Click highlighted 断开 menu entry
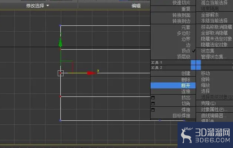 click(173, 85)
